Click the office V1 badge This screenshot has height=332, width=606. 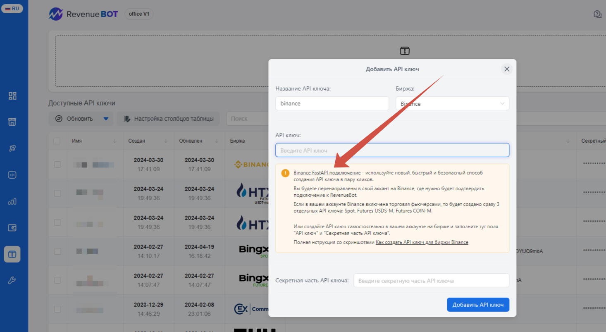click(x=139, y=14)
